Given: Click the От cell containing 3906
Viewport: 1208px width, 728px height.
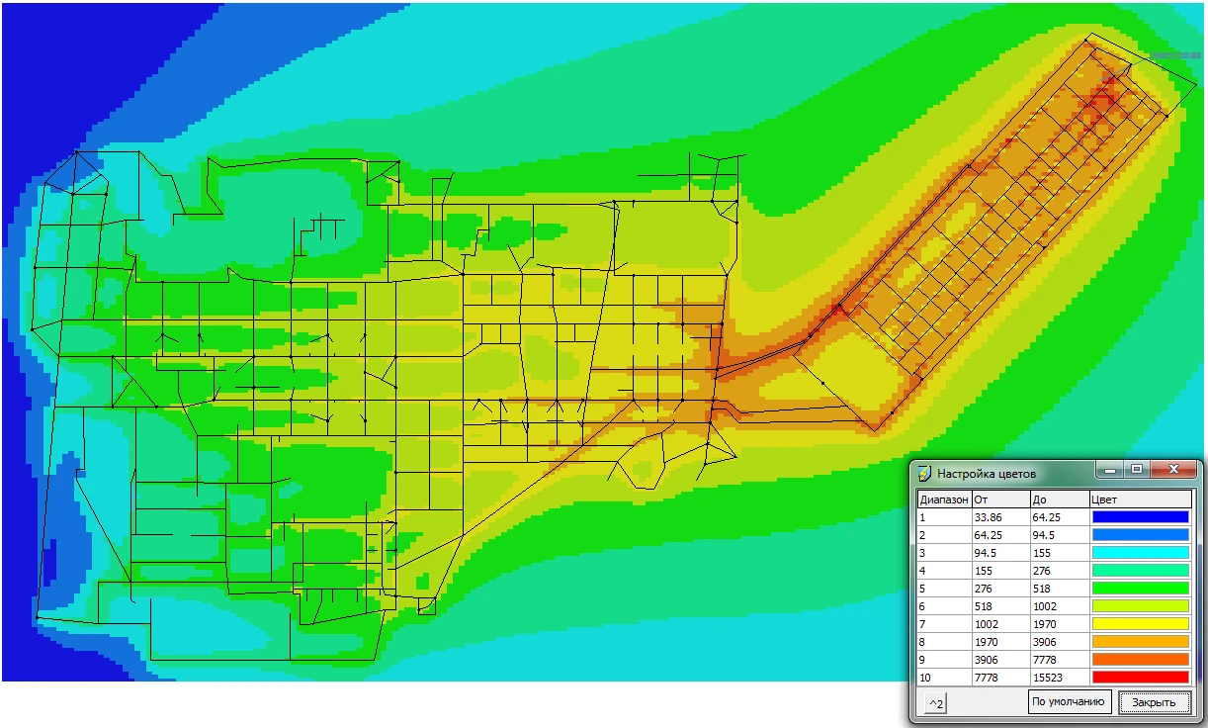Looking at the screenshot, I should [998, 659].
